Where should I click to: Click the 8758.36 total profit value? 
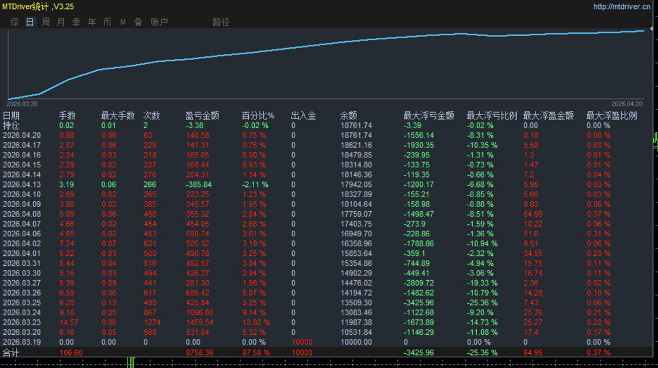(200, 353)
